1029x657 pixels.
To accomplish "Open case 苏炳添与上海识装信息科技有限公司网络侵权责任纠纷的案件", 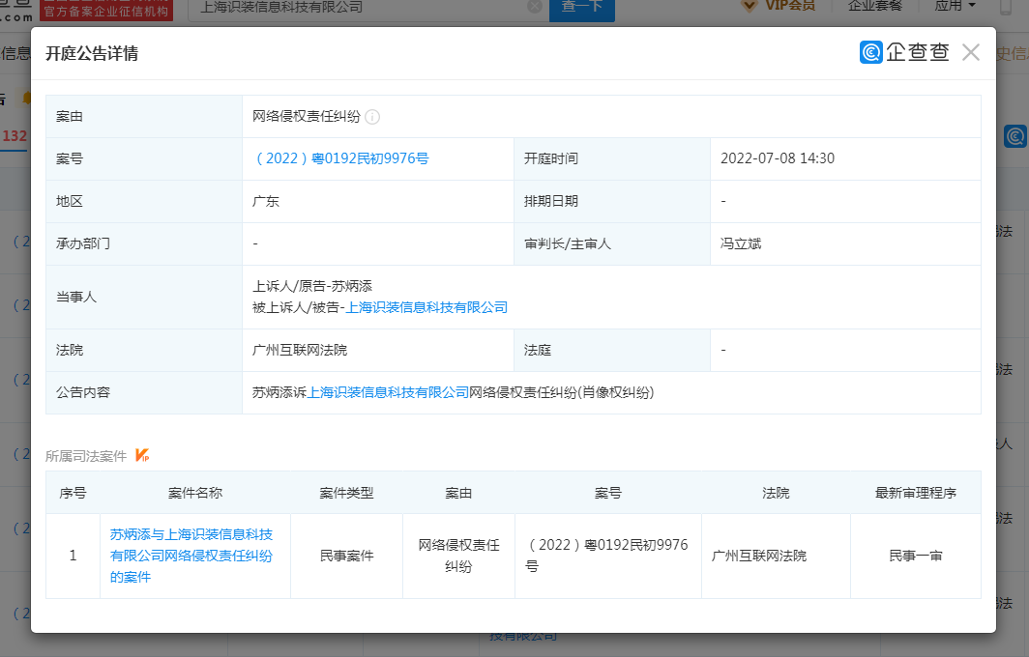I will pyautogui.click(x=191, y=556).
